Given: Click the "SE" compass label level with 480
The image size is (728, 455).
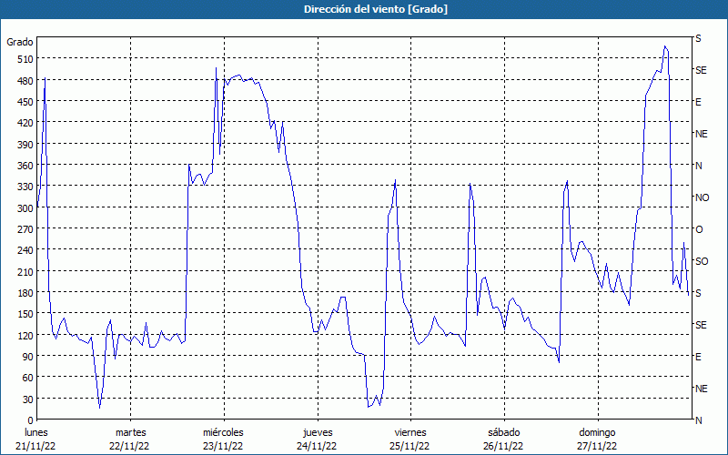Looking at the screenshot, I should (701, 70).
